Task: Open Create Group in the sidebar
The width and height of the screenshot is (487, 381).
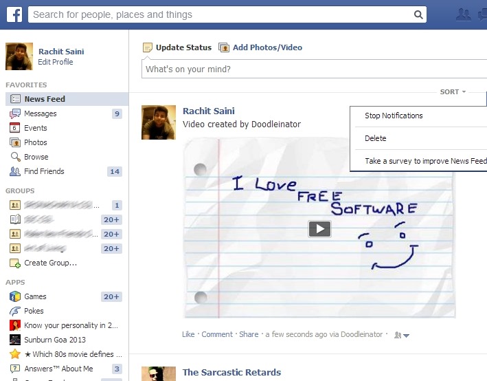Action: (x=50, y=263)
